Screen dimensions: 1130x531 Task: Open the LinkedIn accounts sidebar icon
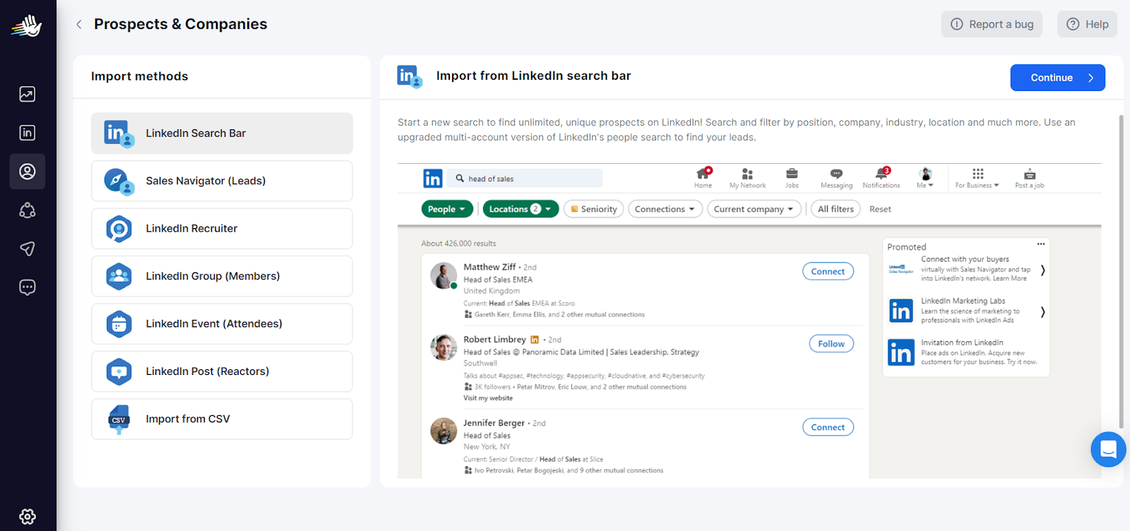click(28, 133)
